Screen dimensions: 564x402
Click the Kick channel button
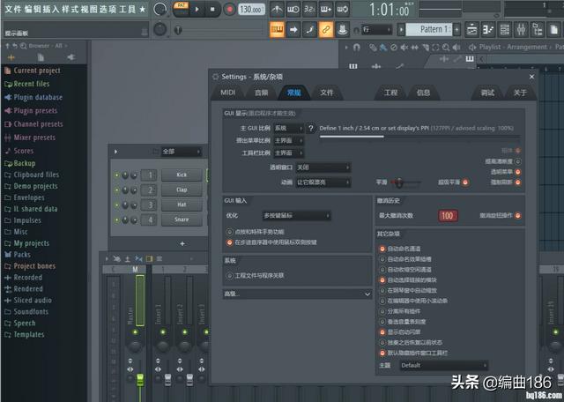click(x=182, y=175)
